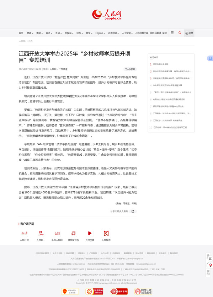
Task: Click the 江西 breadcrumb link
Action: pyautogui.click(x=31, y=41)
